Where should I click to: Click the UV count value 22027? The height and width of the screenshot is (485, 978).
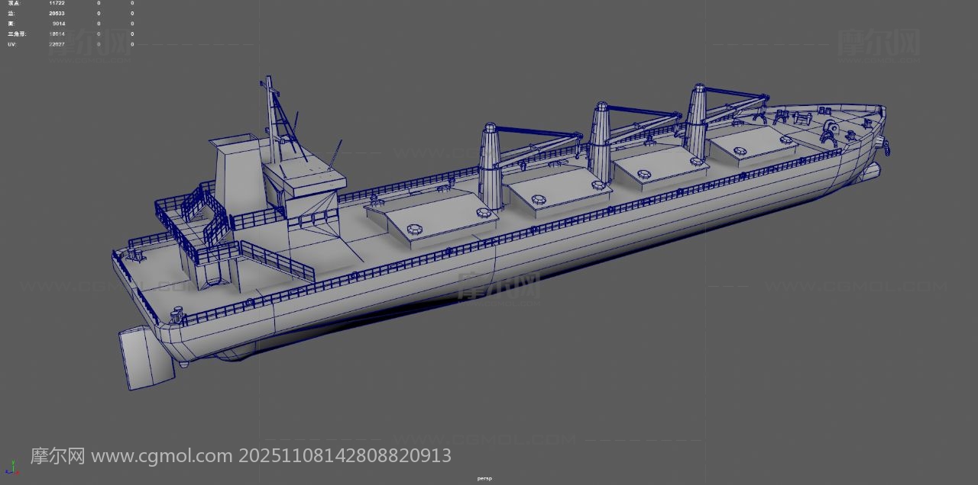[57, 44]
